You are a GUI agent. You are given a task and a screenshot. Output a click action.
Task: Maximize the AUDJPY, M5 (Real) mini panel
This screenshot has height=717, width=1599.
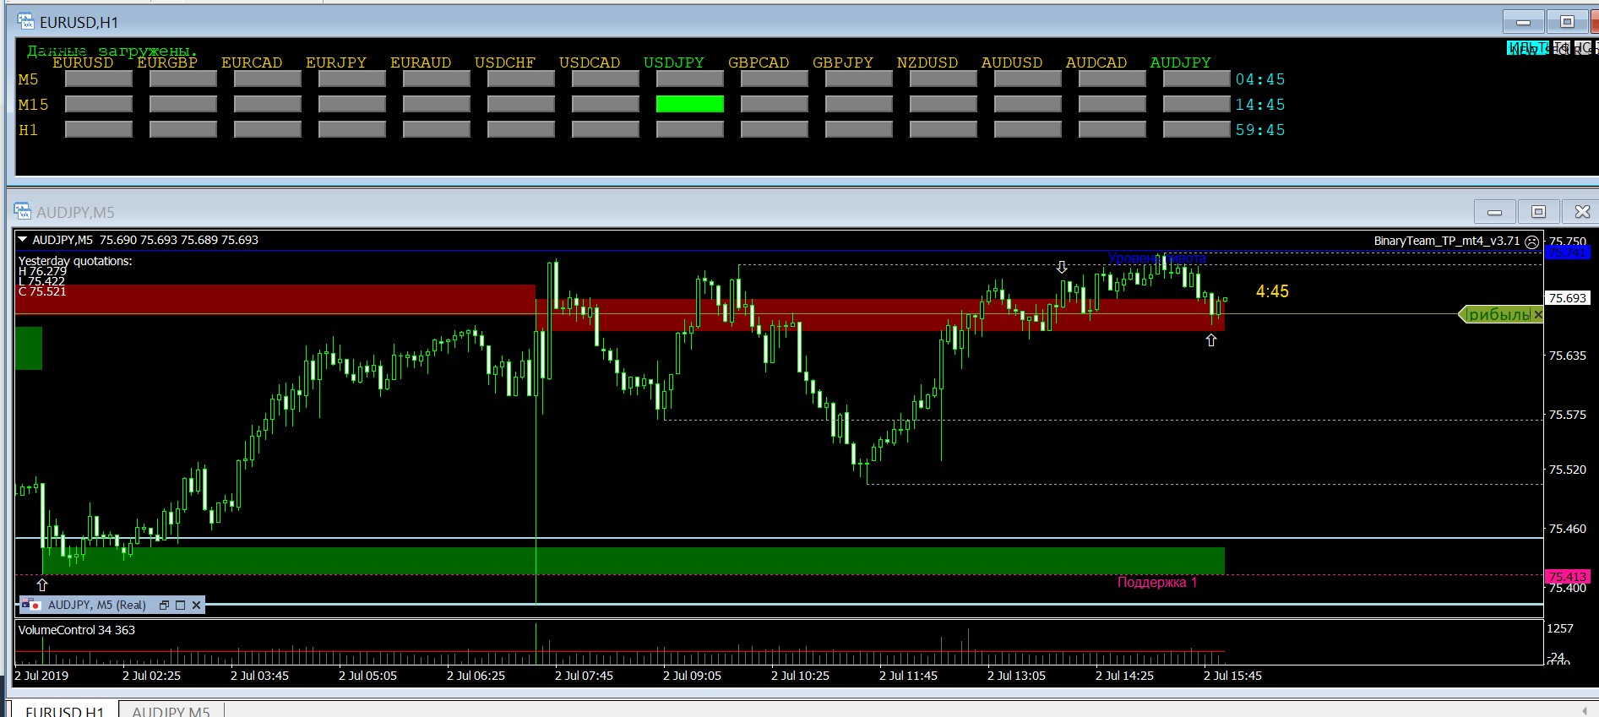pyautogui.click(x=180, y=605)
